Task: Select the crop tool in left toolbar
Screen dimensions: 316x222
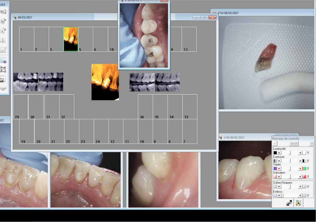Action: [x=3, y=69]
